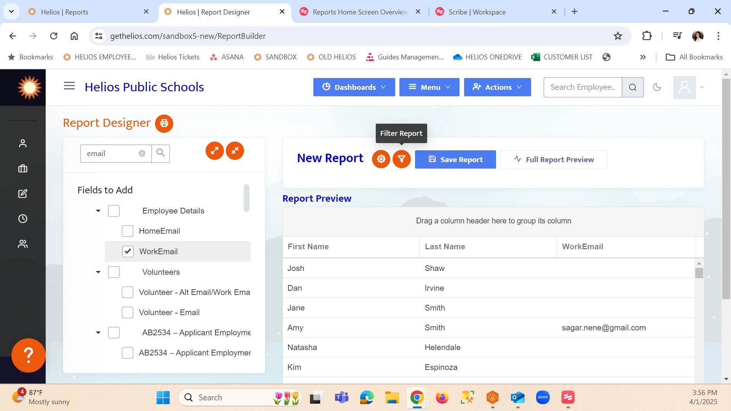Open Full Report Preview
The height and width of the screenshot is (411, 731).
coord(554,159)
